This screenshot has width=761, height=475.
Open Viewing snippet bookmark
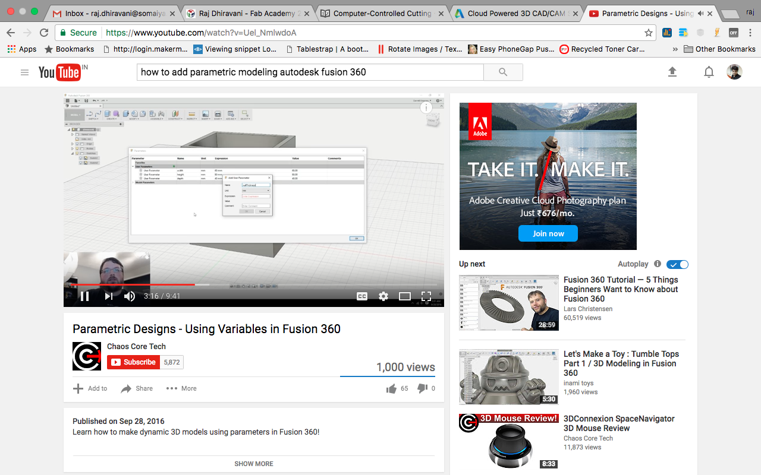235,49
